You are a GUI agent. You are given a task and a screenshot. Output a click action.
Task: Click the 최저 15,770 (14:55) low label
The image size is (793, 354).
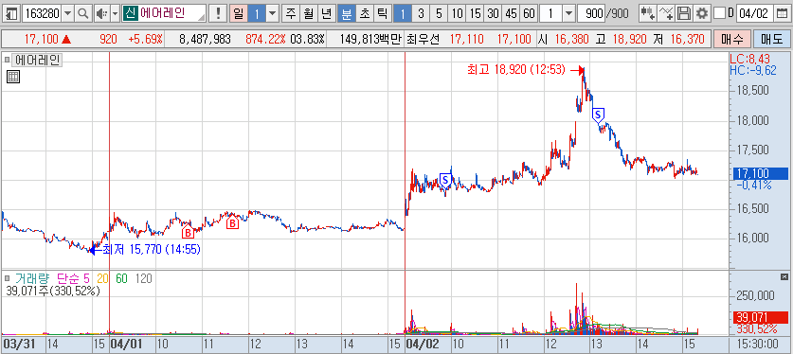[152, 249]
